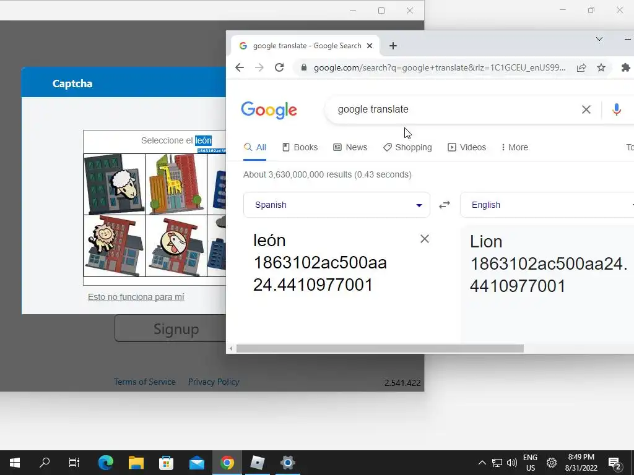Open the gear app on the taskbar
The image size is (634, 475).
[x=287, y=463]
